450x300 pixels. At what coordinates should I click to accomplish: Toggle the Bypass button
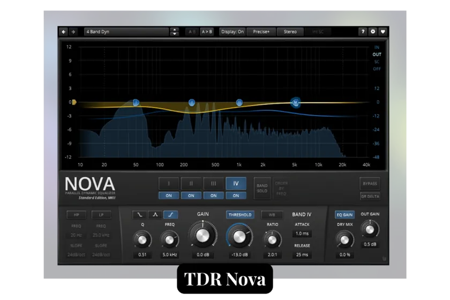pos(370,183)
